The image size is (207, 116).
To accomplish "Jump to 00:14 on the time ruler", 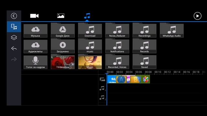I will (177, 72).
